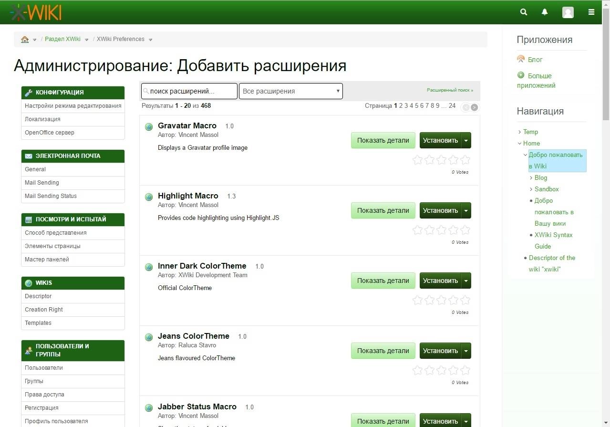Open the hamburger drawer menu icon
Image resolution: width=610 pixels, height=427 pixels.
coord(591,12)
